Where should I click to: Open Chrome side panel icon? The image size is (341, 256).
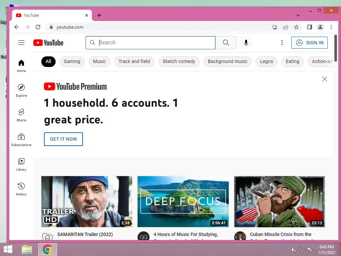tap(310, 27)
